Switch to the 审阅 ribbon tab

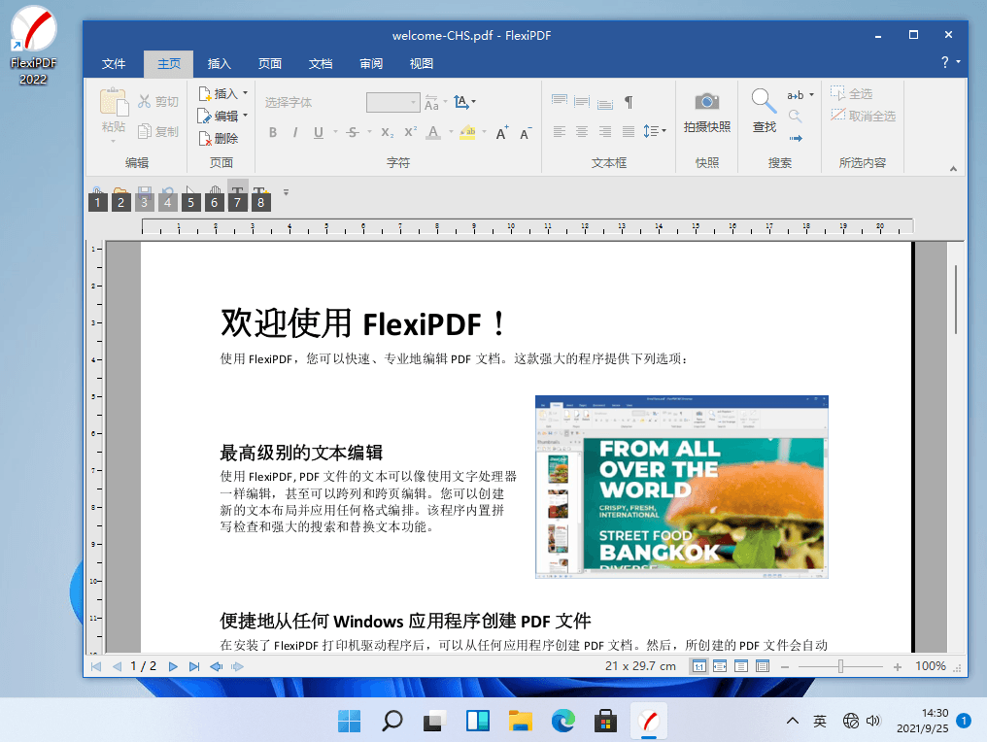371,63
